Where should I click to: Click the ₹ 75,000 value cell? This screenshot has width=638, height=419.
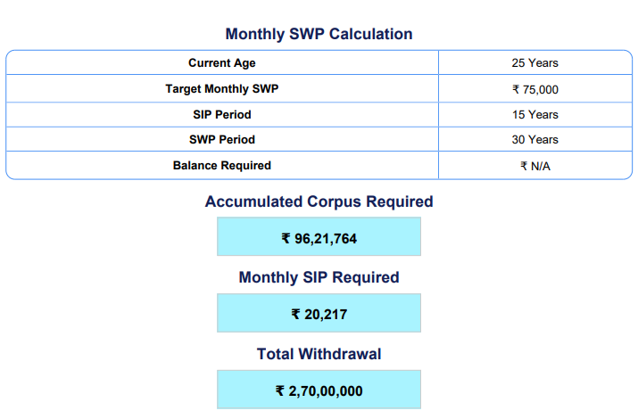(x=535, y=89)
